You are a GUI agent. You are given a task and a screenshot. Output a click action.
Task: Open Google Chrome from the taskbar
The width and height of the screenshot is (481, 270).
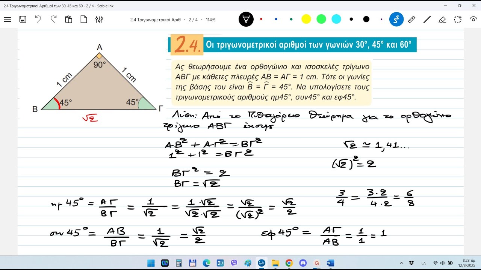(x=289, y=263)
